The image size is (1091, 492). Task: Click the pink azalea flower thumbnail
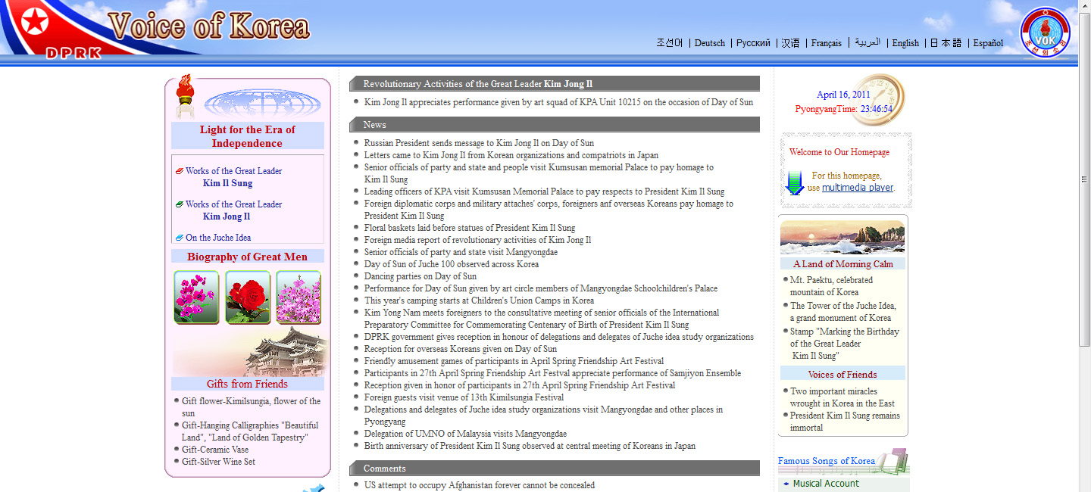tap(299, 297)
